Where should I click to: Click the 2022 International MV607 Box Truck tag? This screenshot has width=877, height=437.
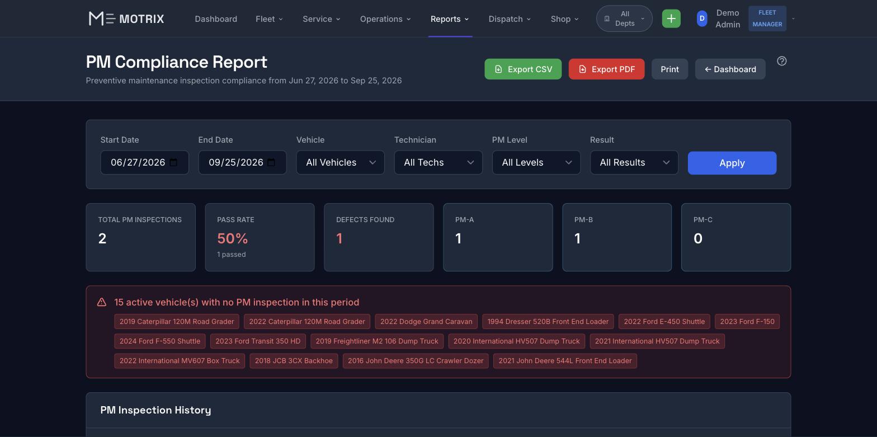point(180,361)
